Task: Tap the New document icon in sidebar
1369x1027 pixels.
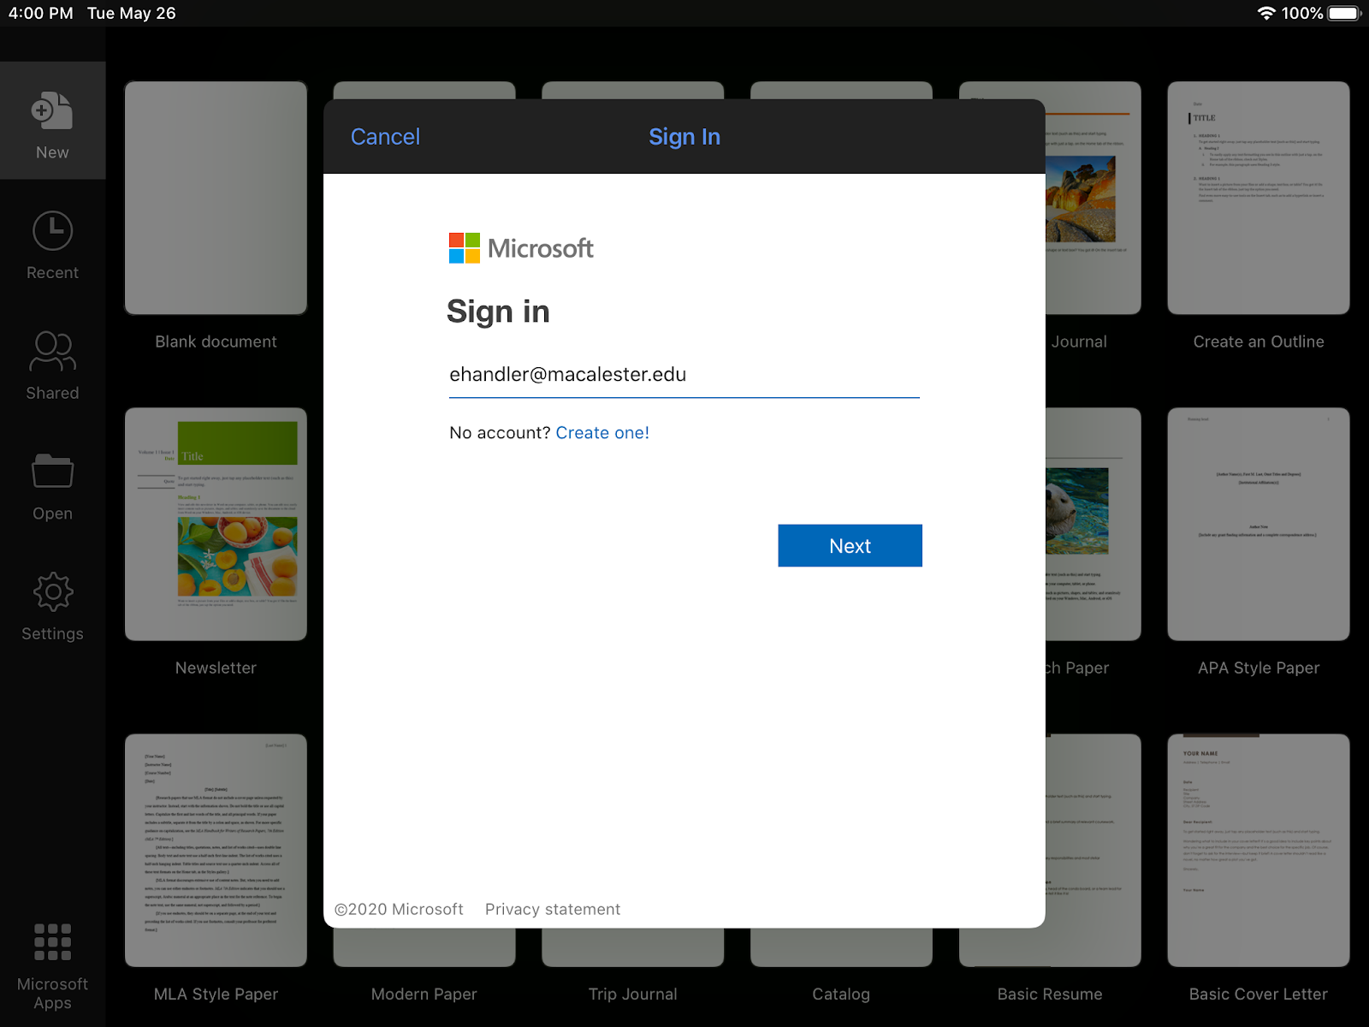Action: click(52, 111)
